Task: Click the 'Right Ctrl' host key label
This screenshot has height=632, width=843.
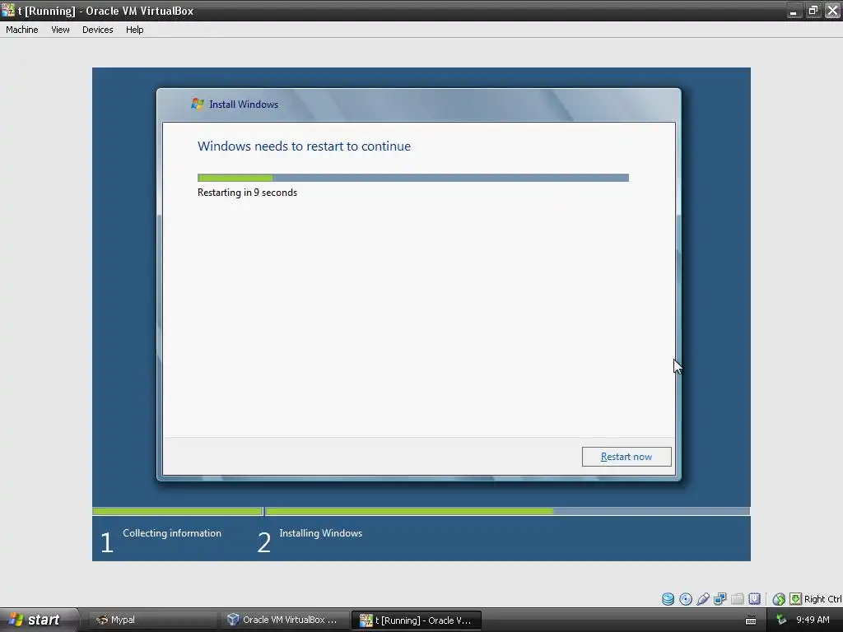Action: coord(823,599)
